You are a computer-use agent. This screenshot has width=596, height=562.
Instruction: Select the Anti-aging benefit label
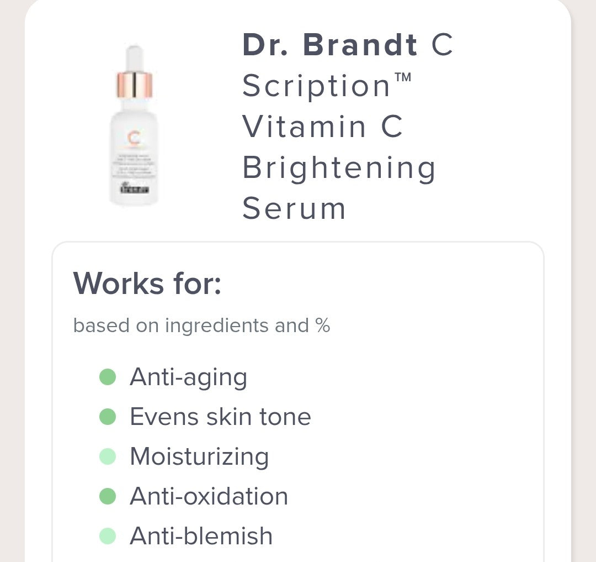click(x=188, y=377)
